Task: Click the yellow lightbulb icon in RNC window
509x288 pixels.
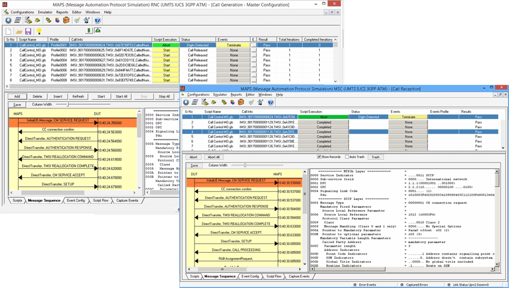Action: (39, 31)
